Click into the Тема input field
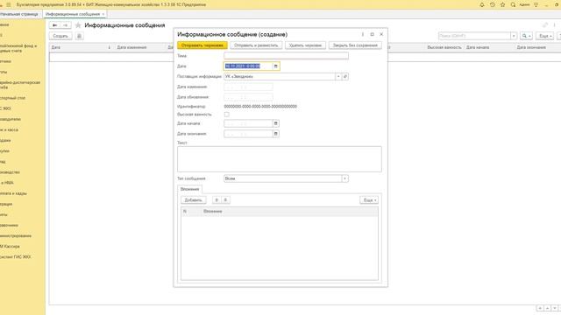 [287, 56]
